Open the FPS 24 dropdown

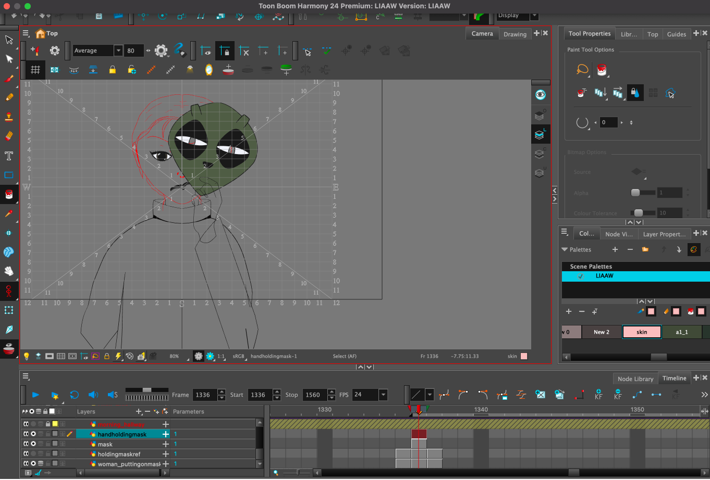[383, 395]
